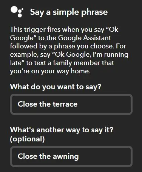Click the word "phrase" in the heading
142x172 pixels.
[x=94, y=12]
